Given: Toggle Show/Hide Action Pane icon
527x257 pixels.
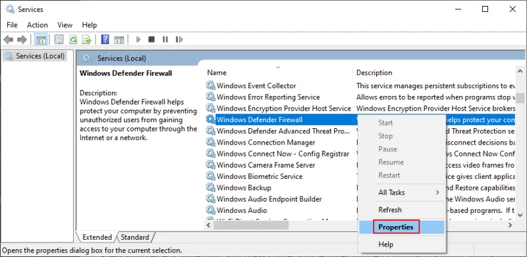Looking at the screenshot, I should 119,39.
